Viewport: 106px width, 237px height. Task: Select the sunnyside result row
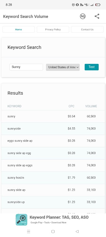click(x=53, y=129)
